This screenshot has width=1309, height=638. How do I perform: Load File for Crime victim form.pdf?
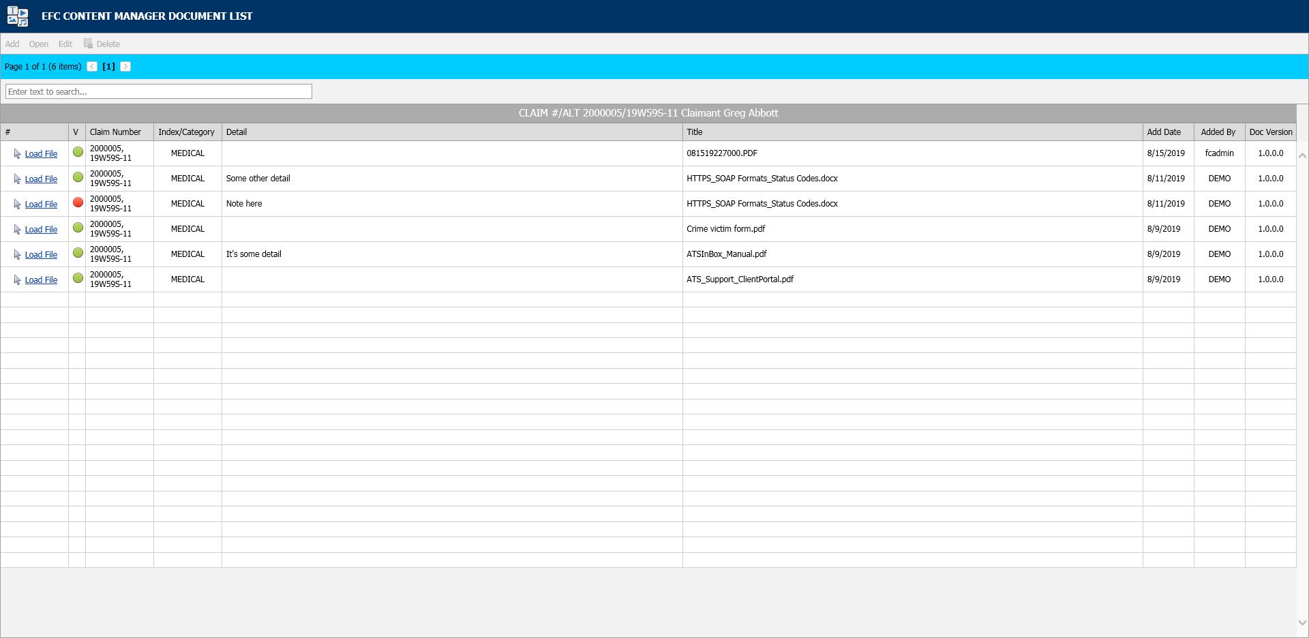tap(41, 230)
